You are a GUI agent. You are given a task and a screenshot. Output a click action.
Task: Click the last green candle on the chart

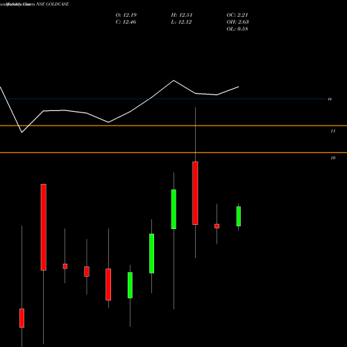click(x=239, y=217)
